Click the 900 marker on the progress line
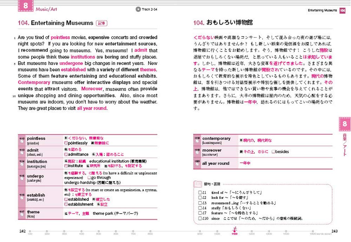Viewport: 351px width, 242px height. [200, 231]
